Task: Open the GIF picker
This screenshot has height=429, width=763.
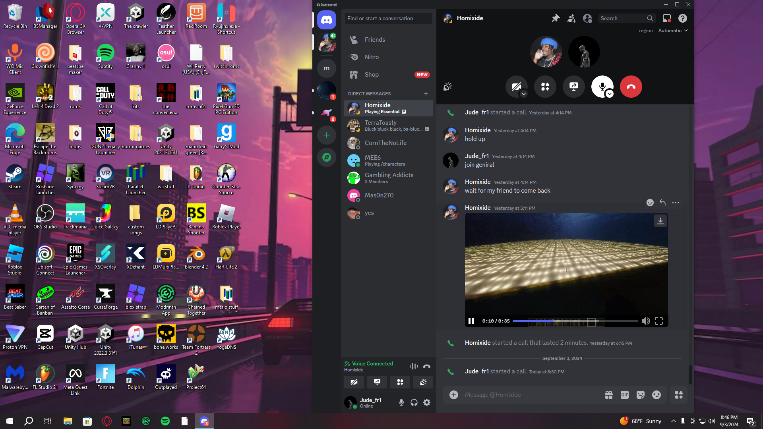Action: tap(624, 395)
